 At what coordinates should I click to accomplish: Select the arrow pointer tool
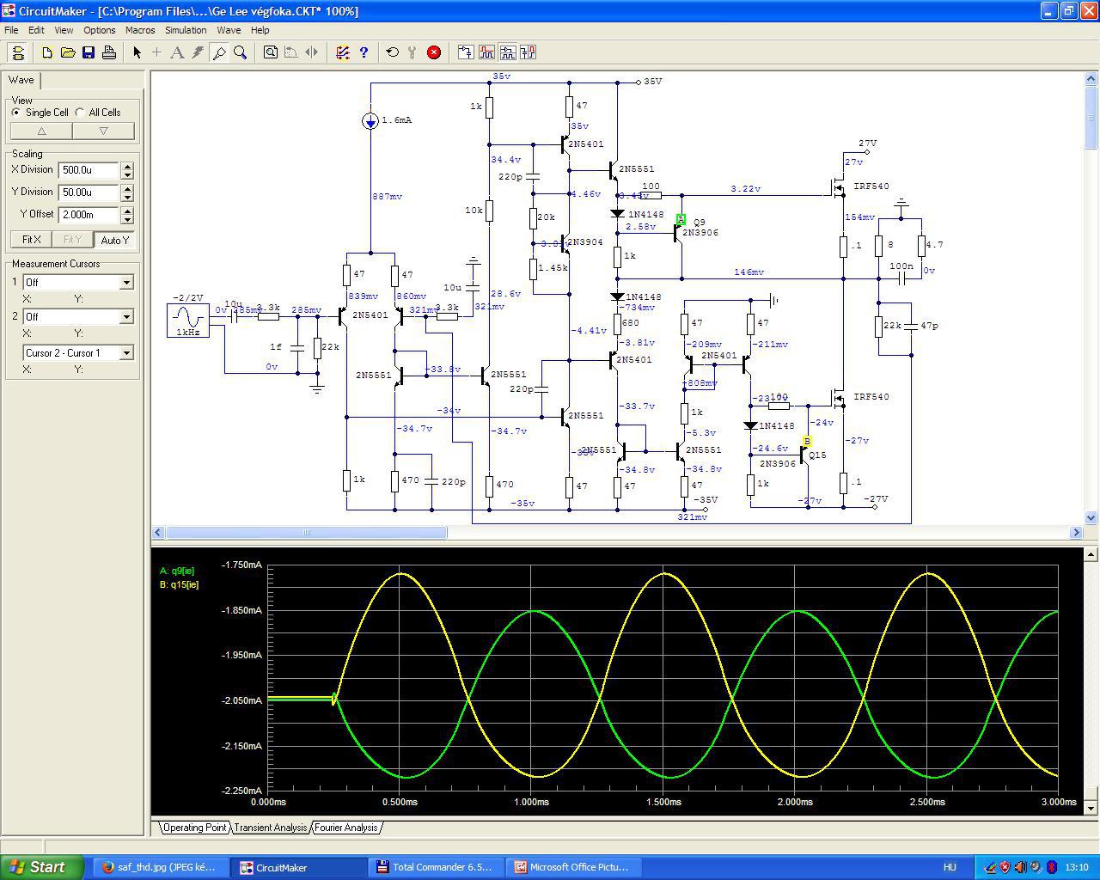(x=137, y=52)
